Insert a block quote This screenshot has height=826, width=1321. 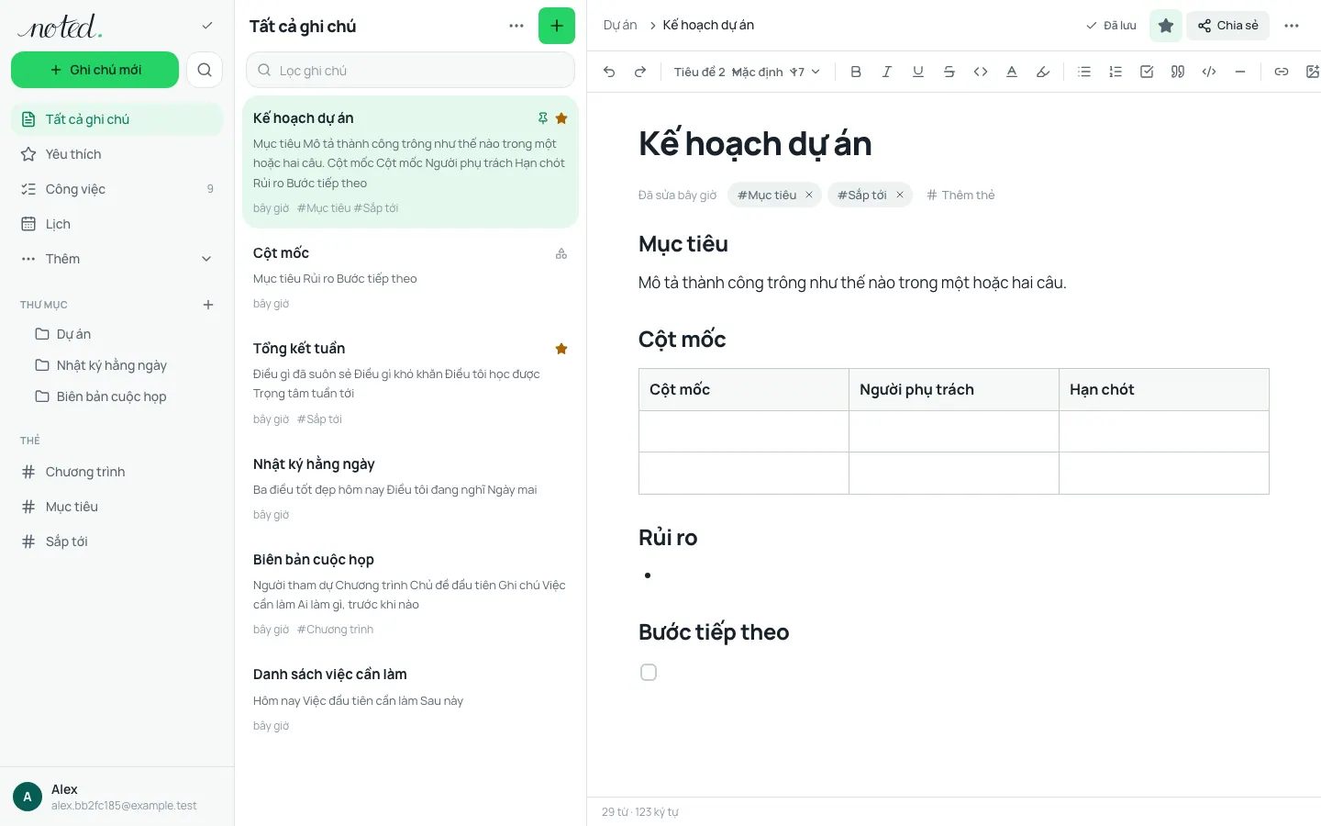(x=1178, y=72)
